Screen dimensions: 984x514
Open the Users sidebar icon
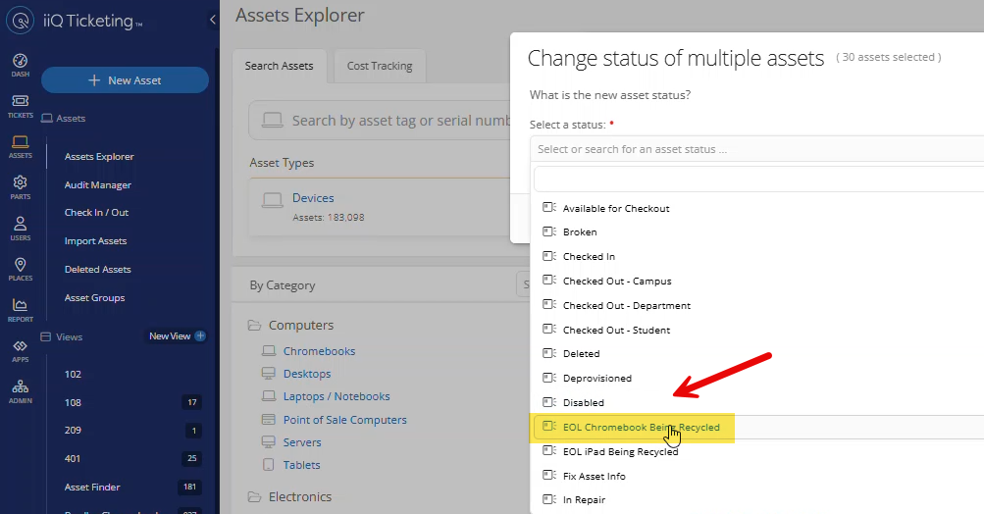tap(20, 229)
